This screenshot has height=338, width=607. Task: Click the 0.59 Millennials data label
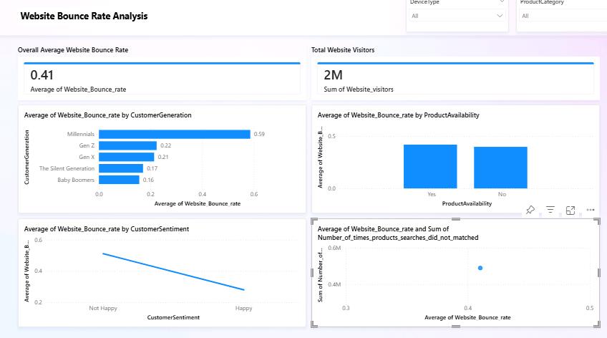point(259,134)
